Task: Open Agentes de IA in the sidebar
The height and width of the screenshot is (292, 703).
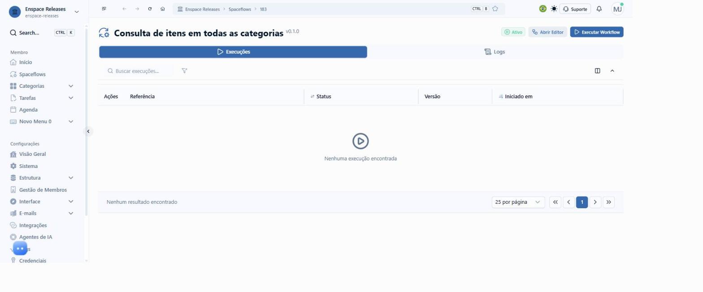Action: point(35,237)
